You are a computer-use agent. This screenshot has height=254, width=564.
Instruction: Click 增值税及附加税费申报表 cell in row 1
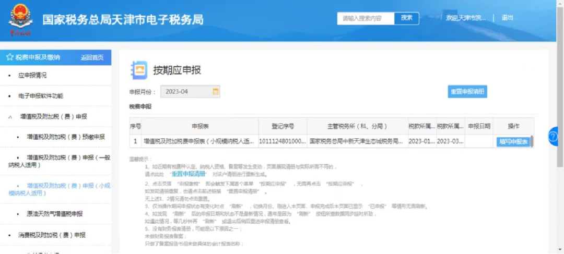pos(200,141)
